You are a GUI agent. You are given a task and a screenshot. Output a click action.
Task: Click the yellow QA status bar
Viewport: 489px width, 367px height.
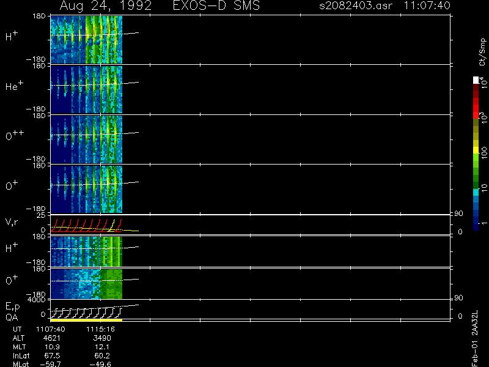coord(86,320)
